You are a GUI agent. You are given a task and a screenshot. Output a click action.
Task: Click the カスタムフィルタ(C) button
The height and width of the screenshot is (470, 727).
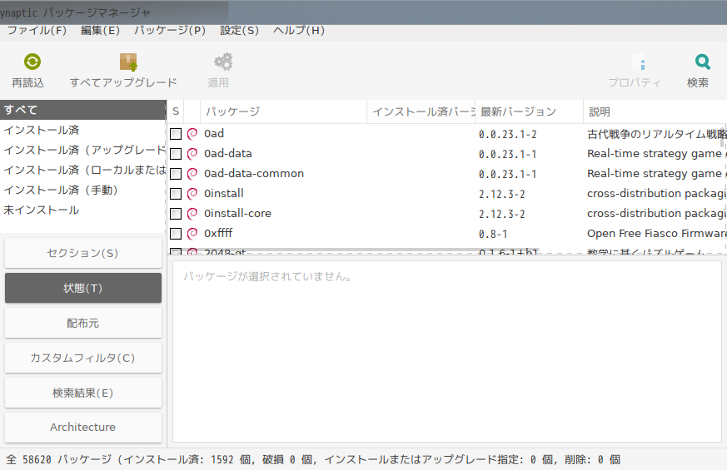point(83,358)
